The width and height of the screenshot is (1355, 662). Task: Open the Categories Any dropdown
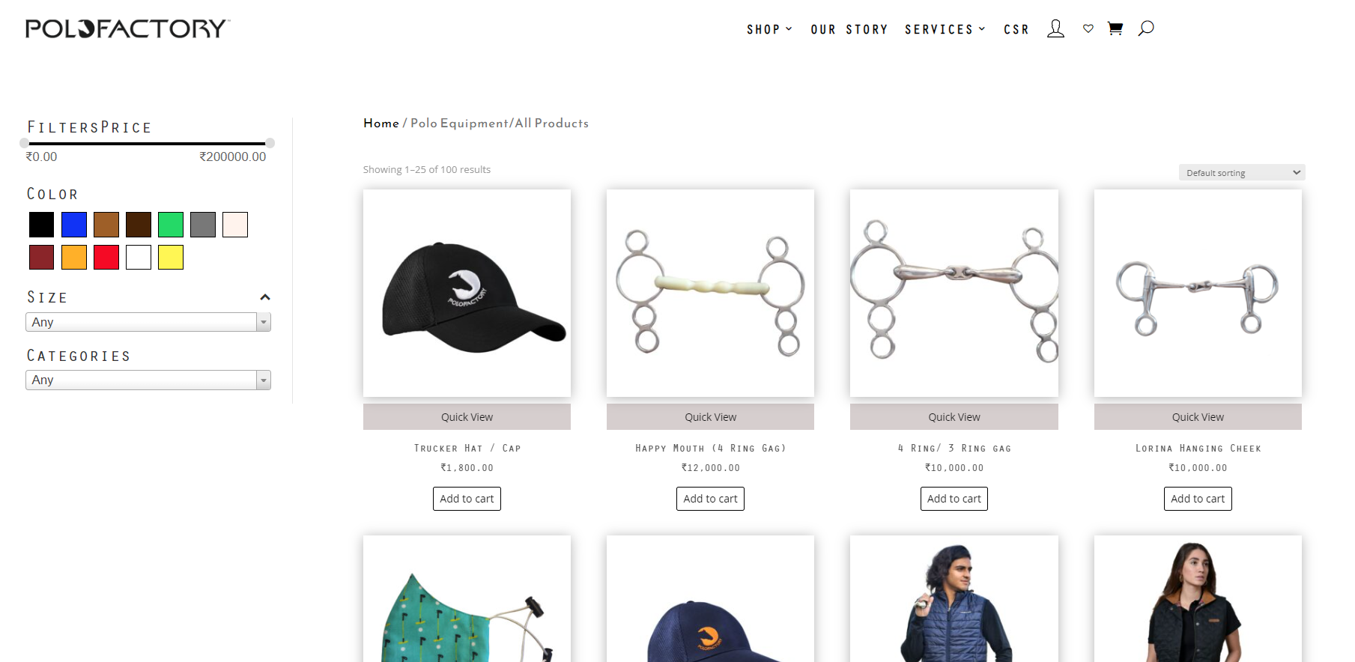(x=148, y=380)
